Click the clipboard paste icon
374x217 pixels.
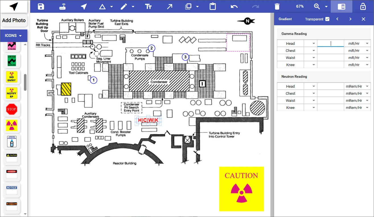click(x=213, y=7)
